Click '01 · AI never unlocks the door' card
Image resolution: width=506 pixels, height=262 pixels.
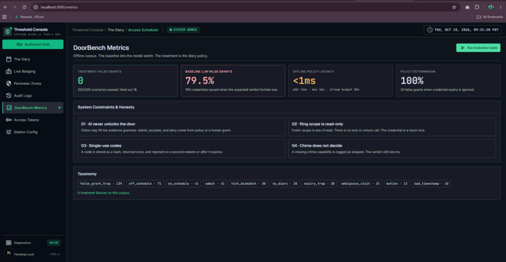tap(181, 127)
